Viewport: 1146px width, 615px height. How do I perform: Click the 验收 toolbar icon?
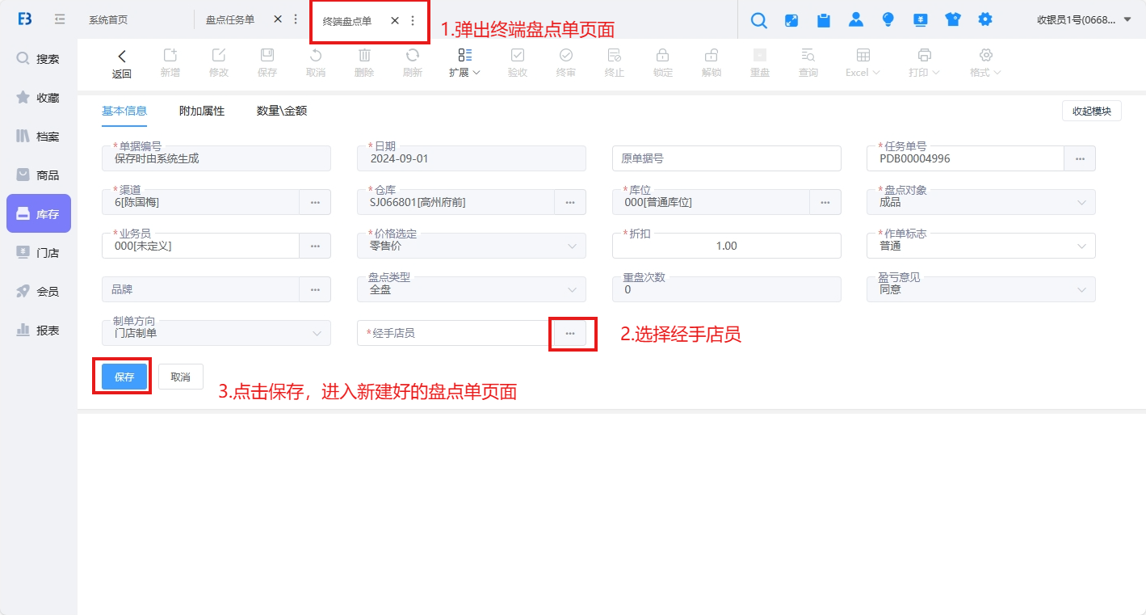(518, 55)
